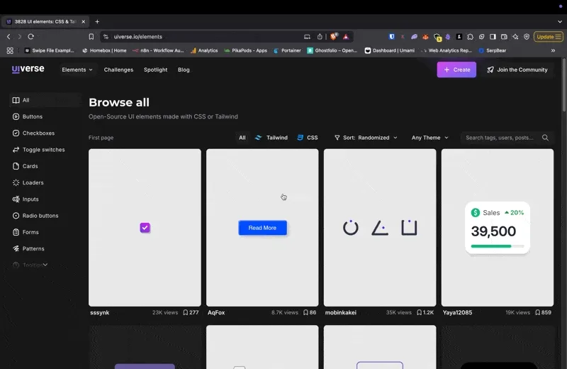The width and height of the screenshot is (567, 369).
Task: Click Join the Community button
Action: (x=517, y=70)
